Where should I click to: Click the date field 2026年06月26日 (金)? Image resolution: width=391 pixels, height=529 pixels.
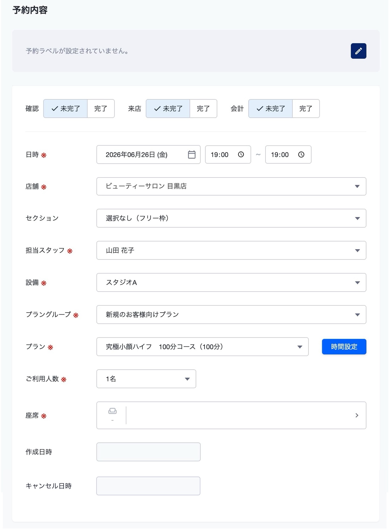coord(148,154)
